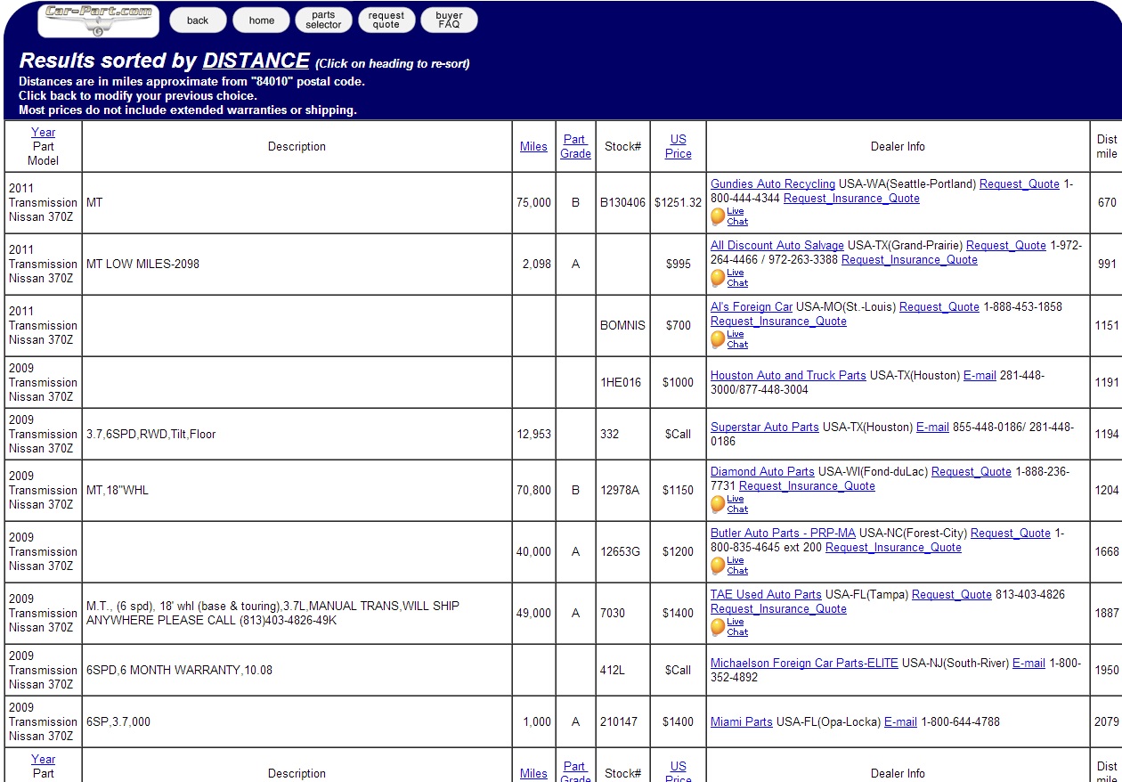Image resolution: width=1122 pixels, height=782 pixels.
Task: Open Live Chat icon for Butler Auto Parts
Action: pyautogui.click(x=718, y=566)
